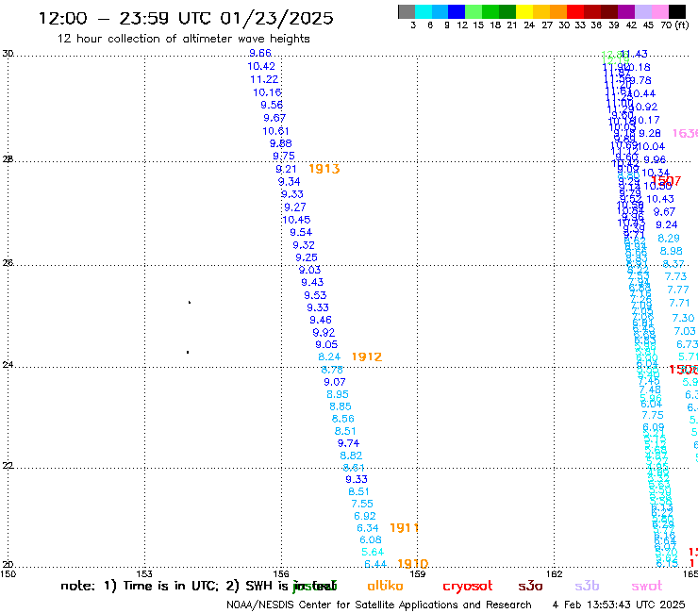The height and width of the screenshot is (613, 698).
Task: Click the wave height value 11.22
Action: tap(264, 79)
